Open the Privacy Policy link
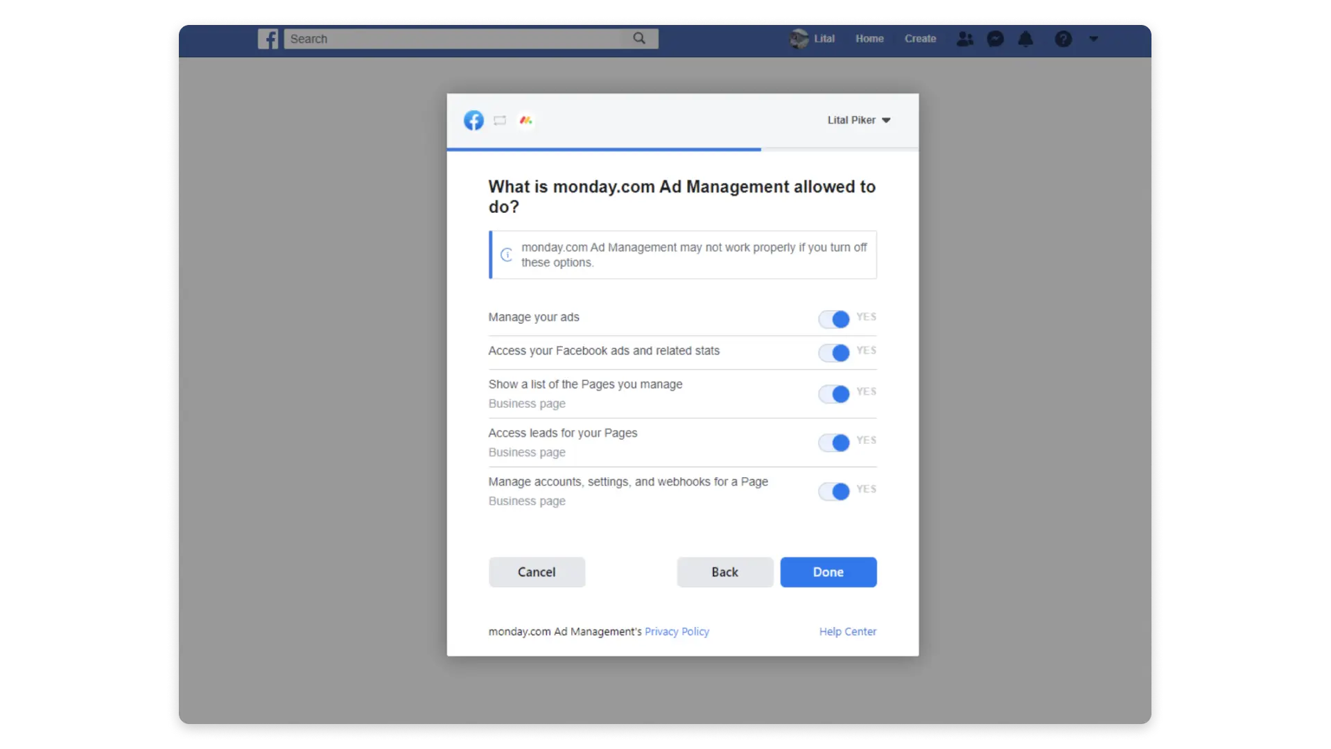The image size is (1331, 749). point(677,632)
